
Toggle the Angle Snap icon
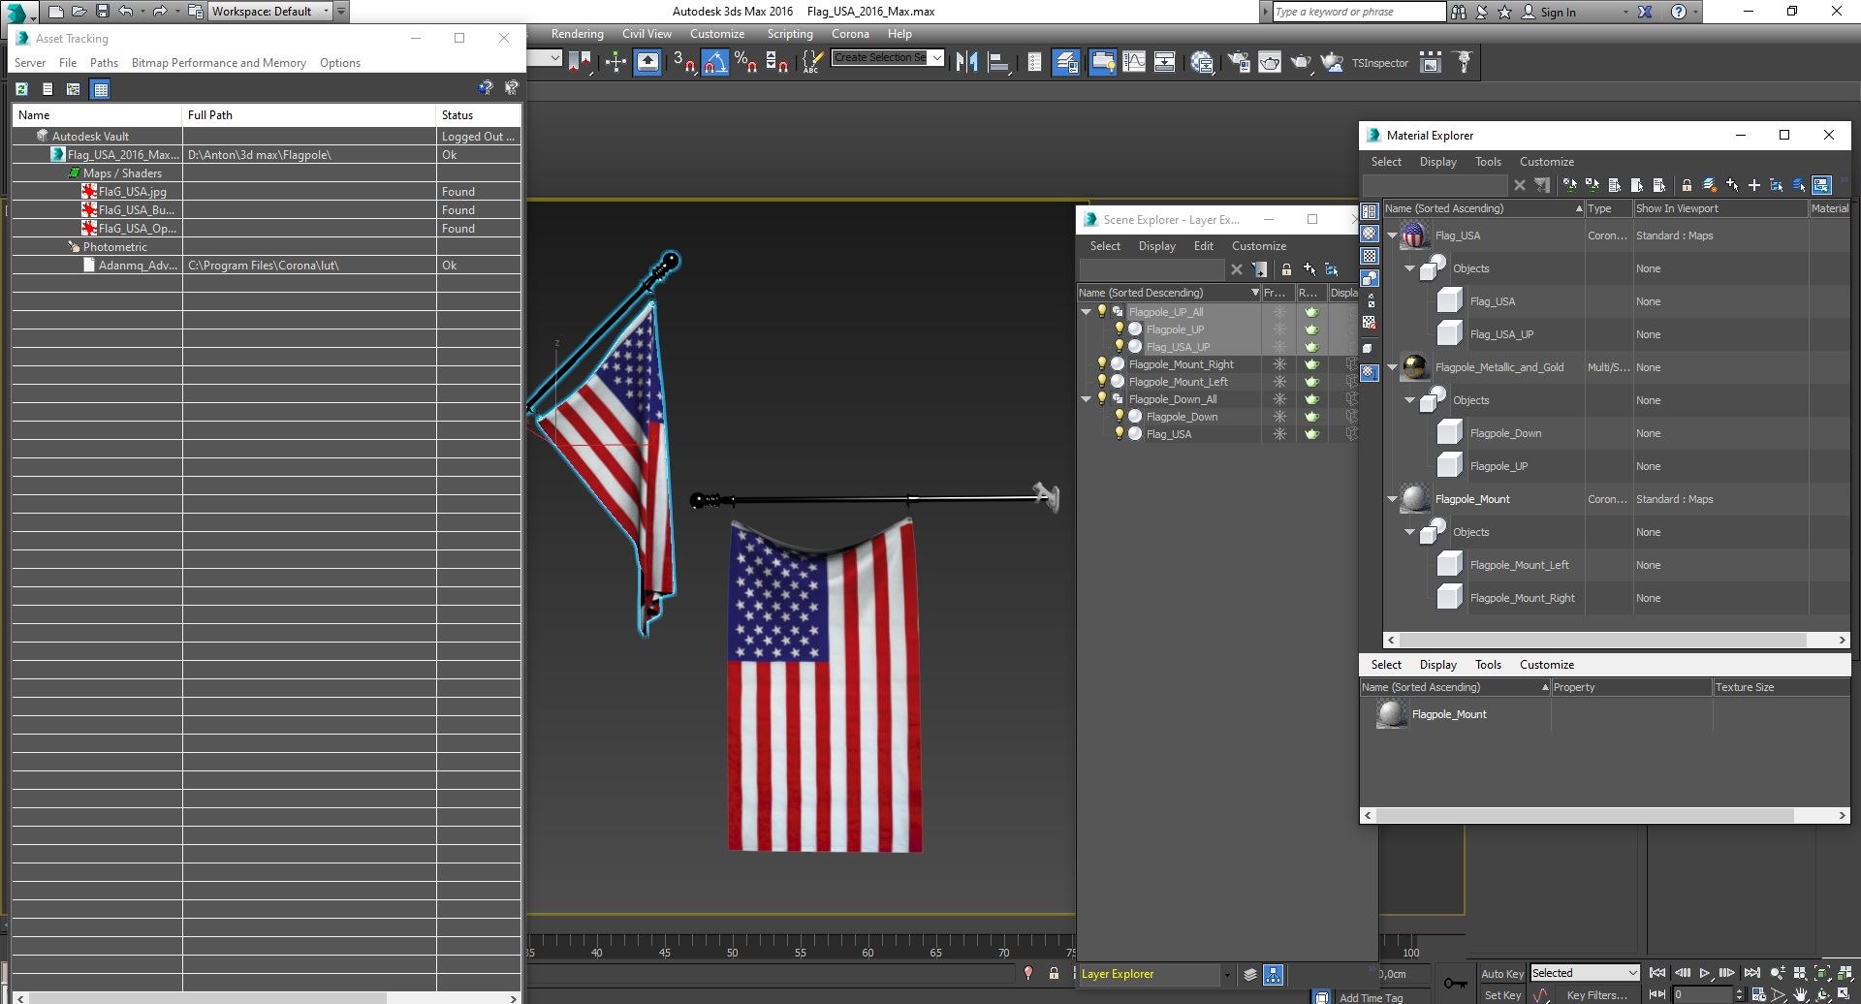coord(714,63)
